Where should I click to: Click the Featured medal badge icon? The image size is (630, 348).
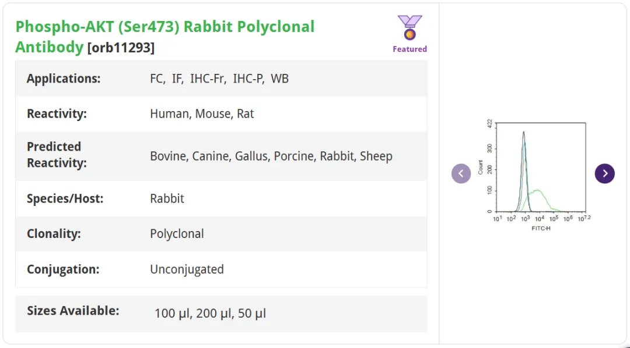click(x=410, y=27)
